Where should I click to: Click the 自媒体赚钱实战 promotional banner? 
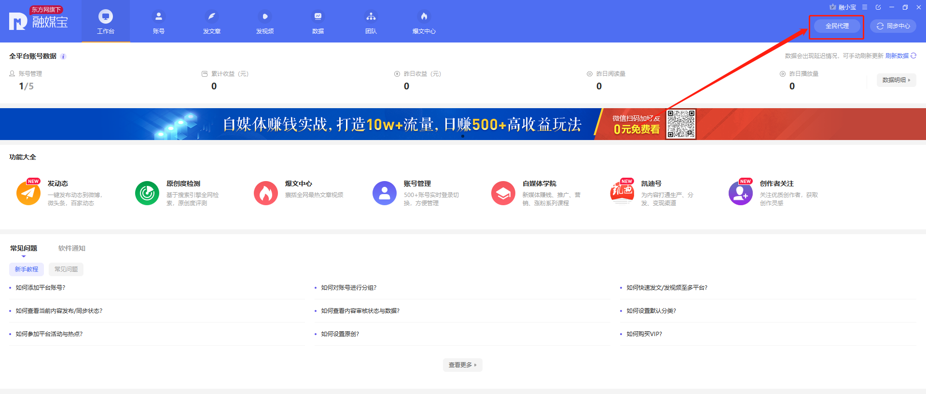pyautogui.click(x=463, y=124)
